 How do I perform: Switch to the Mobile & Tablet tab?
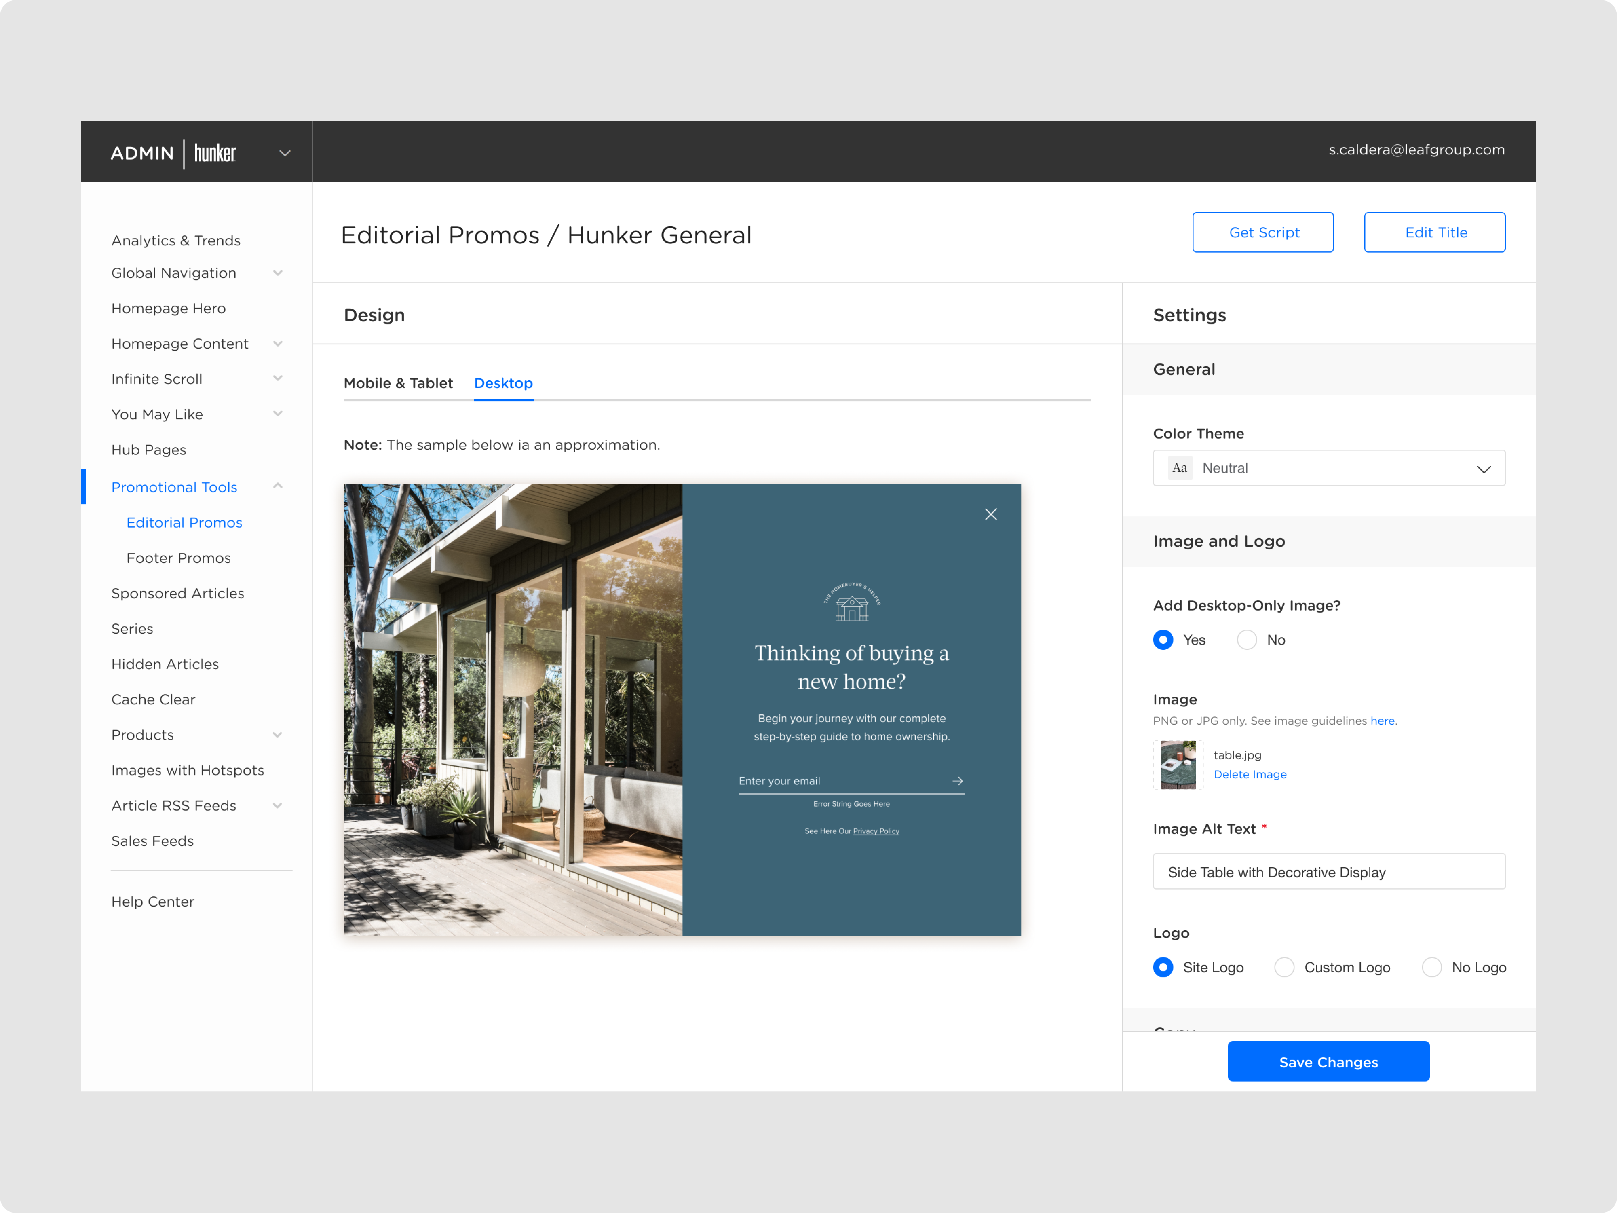pyautogui.click(x=398, y=383)
